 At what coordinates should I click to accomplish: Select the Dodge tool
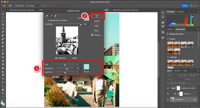click(3, 75)
